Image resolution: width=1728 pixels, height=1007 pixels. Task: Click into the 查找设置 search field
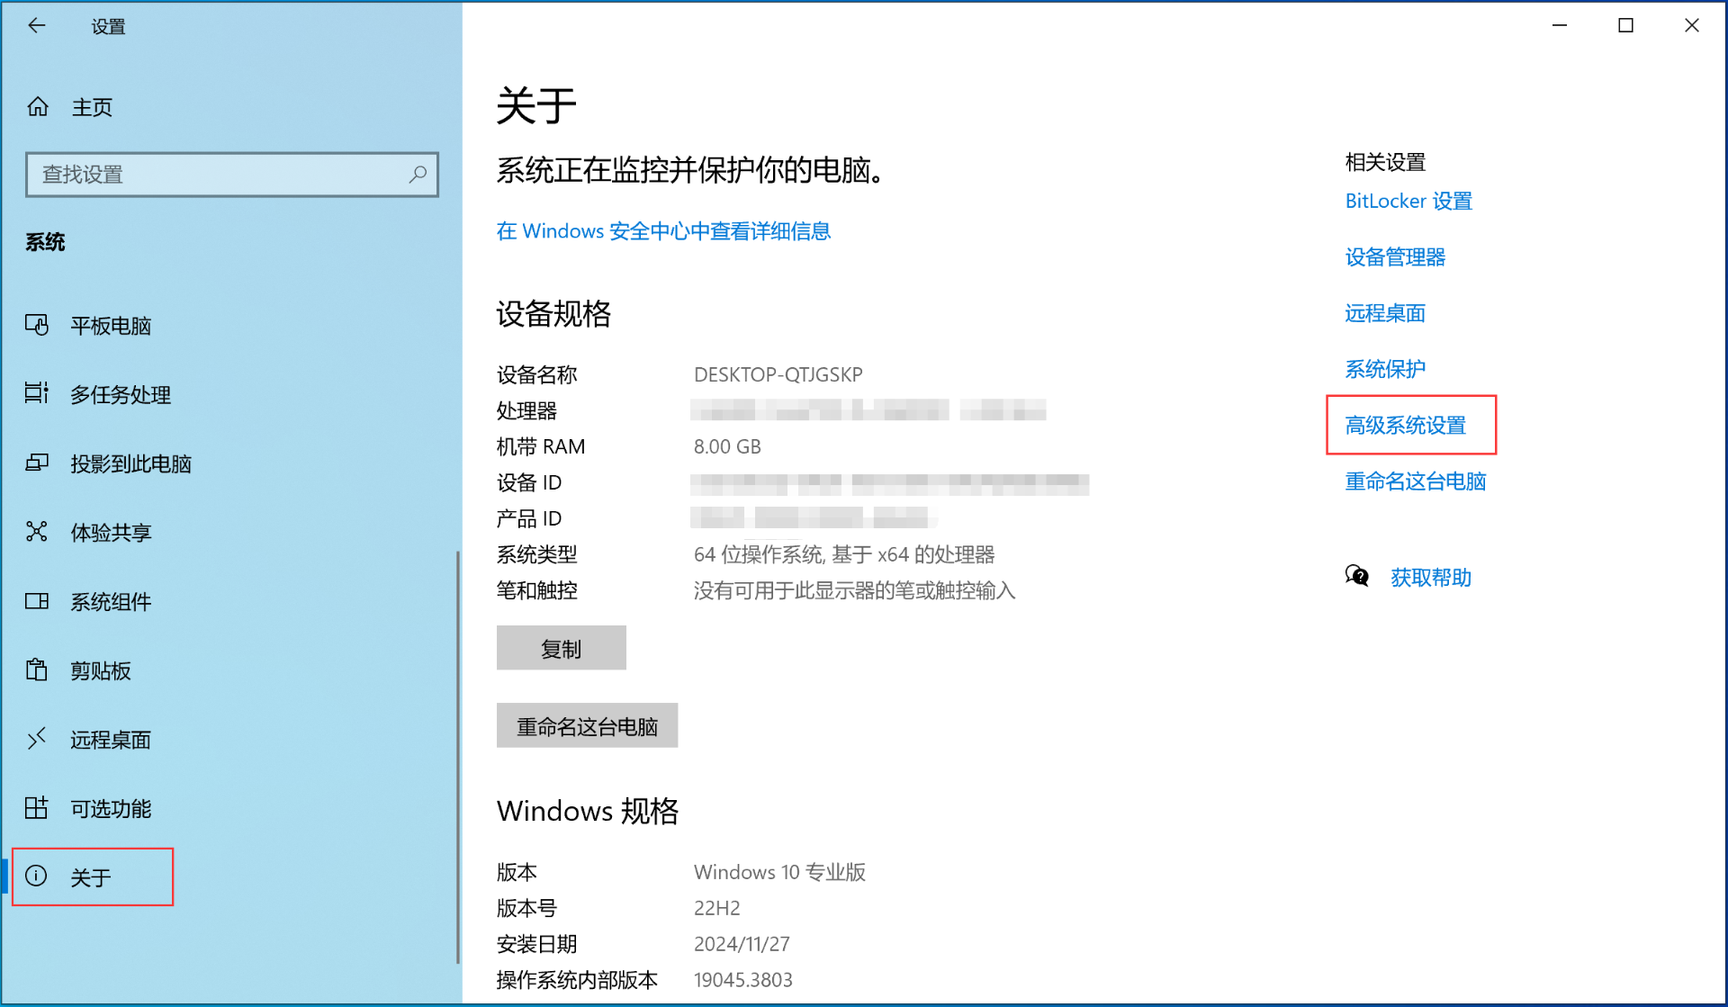point(216,175)
